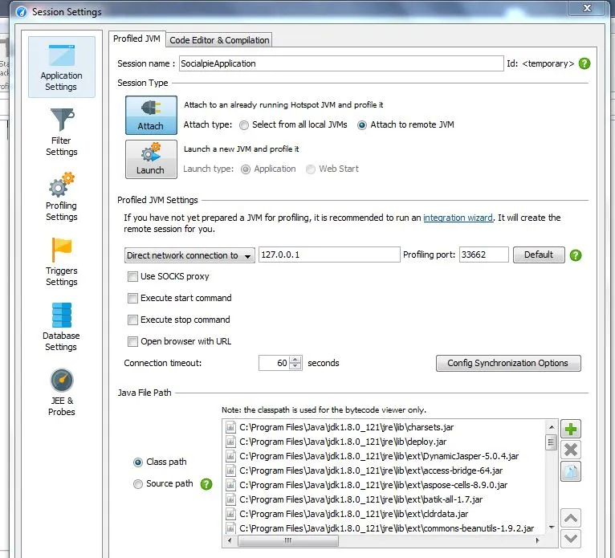Select the Source path radio button

click(x=138, y=484)
